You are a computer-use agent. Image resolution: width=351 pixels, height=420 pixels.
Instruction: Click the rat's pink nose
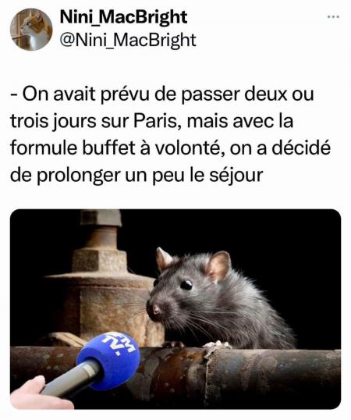pyautogui.click(x=155, y=310)
